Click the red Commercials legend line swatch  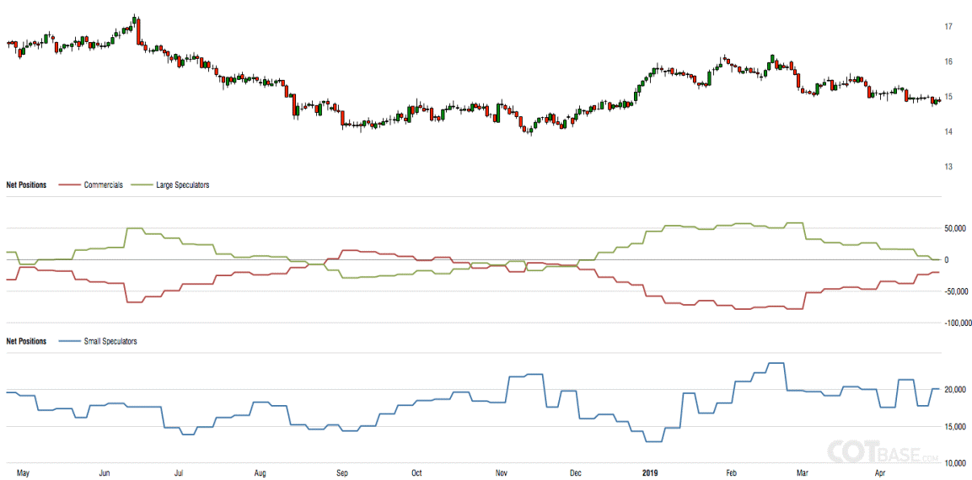(x=69, y=185)
